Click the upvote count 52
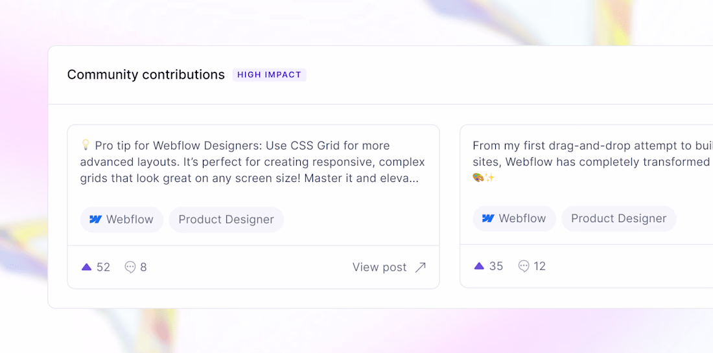Screen dimensions: 713x353 (104, 267)
